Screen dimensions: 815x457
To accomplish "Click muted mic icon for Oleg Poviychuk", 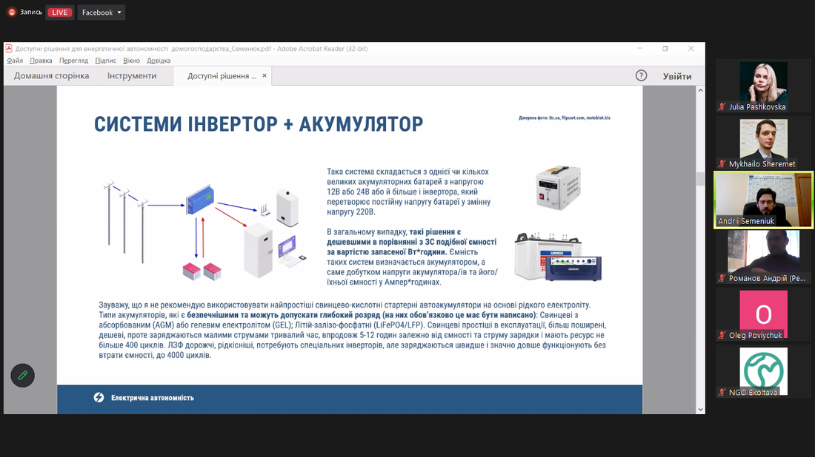I will (x=722, y=336).
